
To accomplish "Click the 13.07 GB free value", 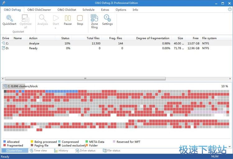I will tap(194, 43).
